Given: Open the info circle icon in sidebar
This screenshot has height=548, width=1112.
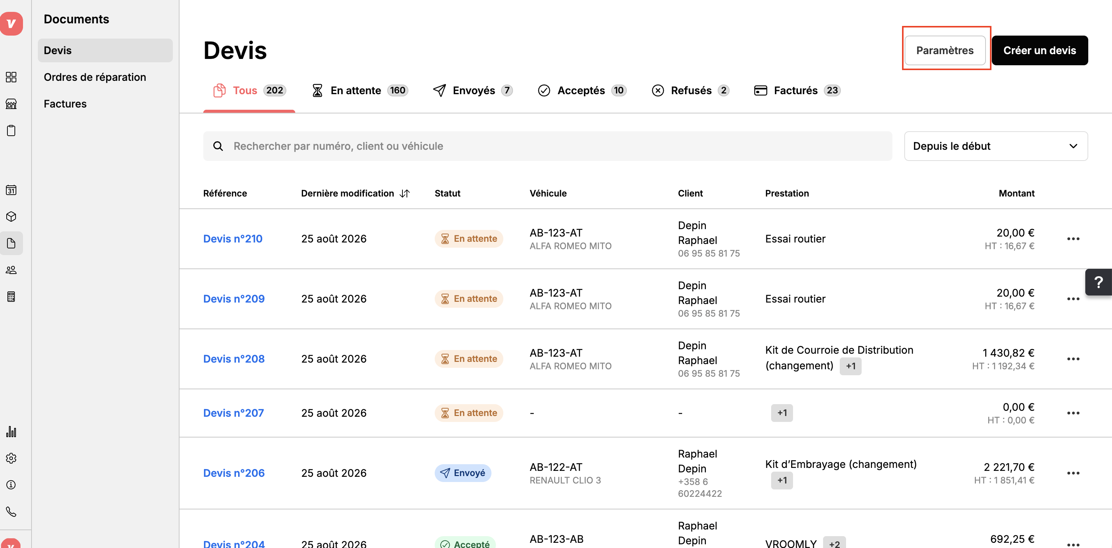Looking at the screenshot, I should point(11,485).
